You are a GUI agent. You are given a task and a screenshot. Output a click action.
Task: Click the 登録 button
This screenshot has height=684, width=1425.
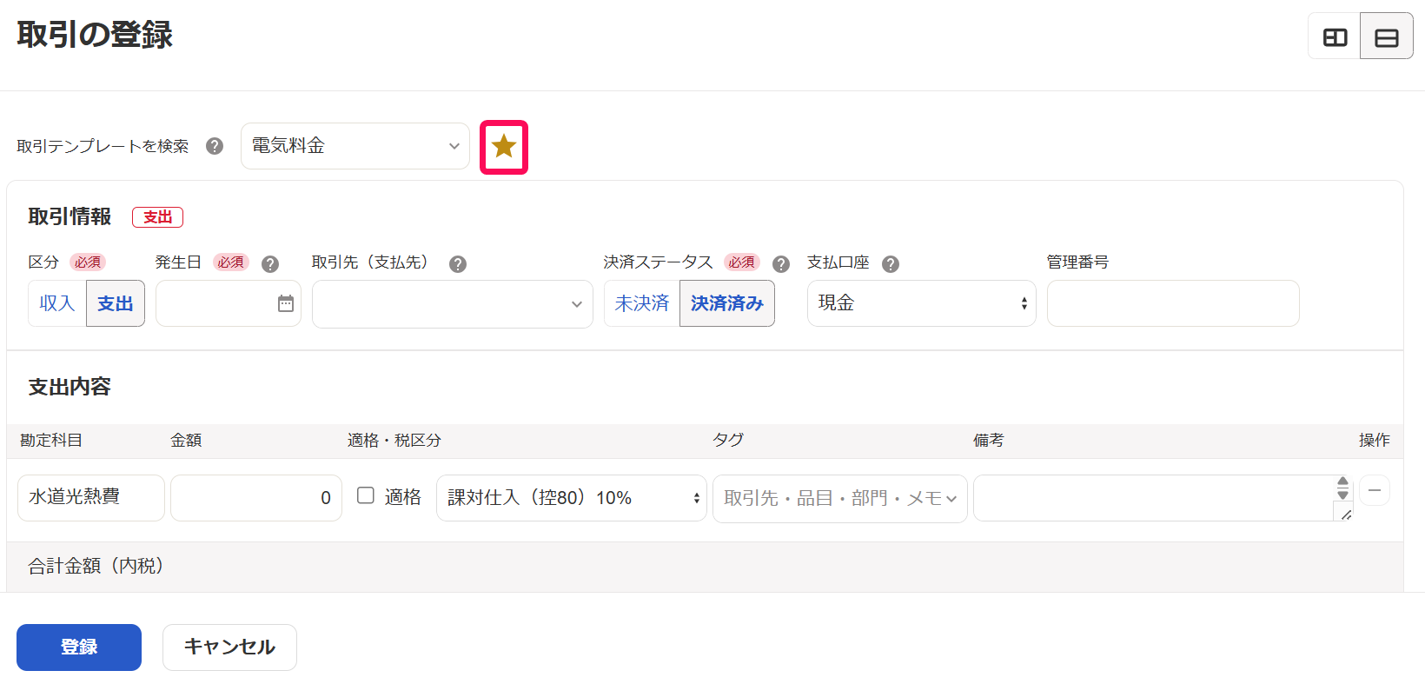click(79, 647)
